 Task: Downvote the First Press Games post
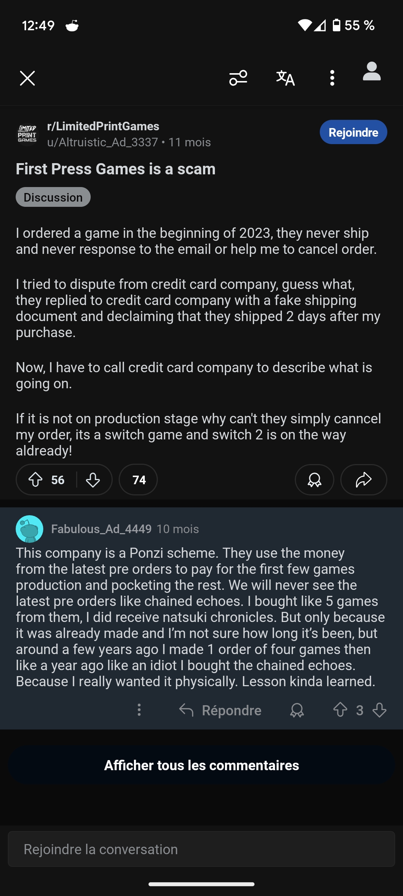(93, 480)
